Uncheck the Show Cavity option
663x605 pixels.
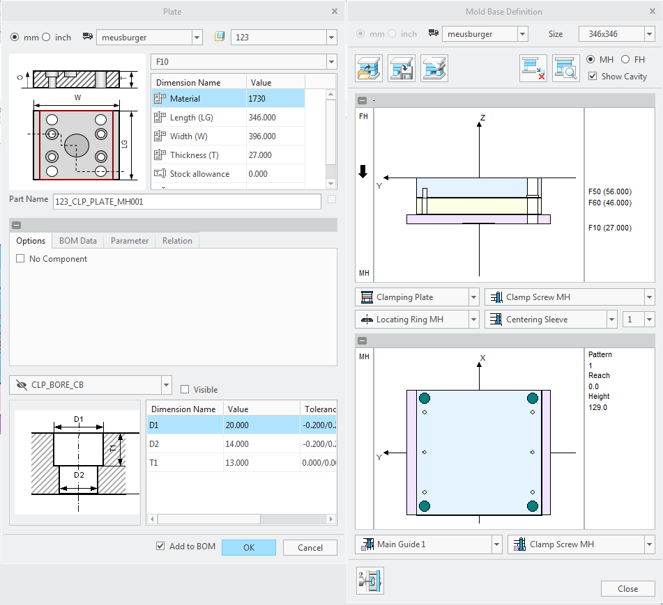pyautogui.click(x=593, y=77)
